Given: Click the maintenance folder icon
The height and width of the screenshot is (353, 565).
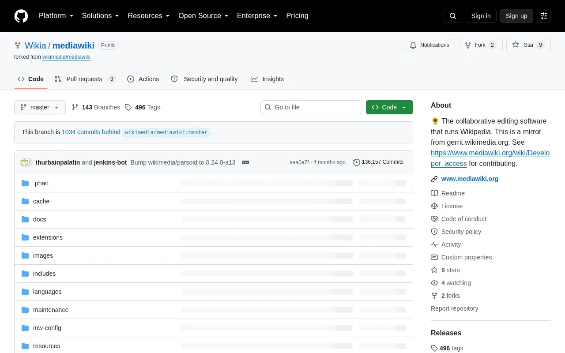Looking at the screenshot, I should (x=25, y=310).
